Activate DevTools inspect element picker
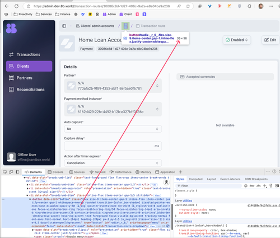Viewport: 280px width, 238px height. [5, 172]
